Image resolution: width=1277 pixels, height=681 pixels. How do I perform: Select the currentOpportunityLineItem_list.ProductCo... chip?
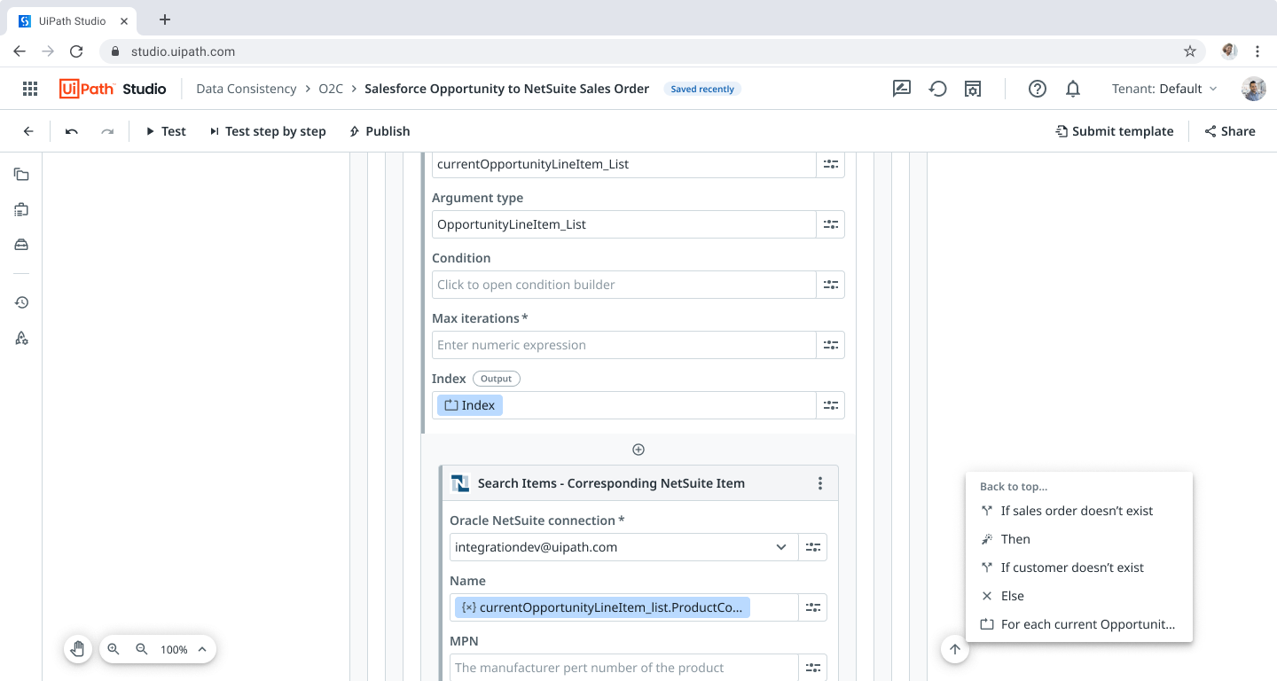click(x=602, y=607)
